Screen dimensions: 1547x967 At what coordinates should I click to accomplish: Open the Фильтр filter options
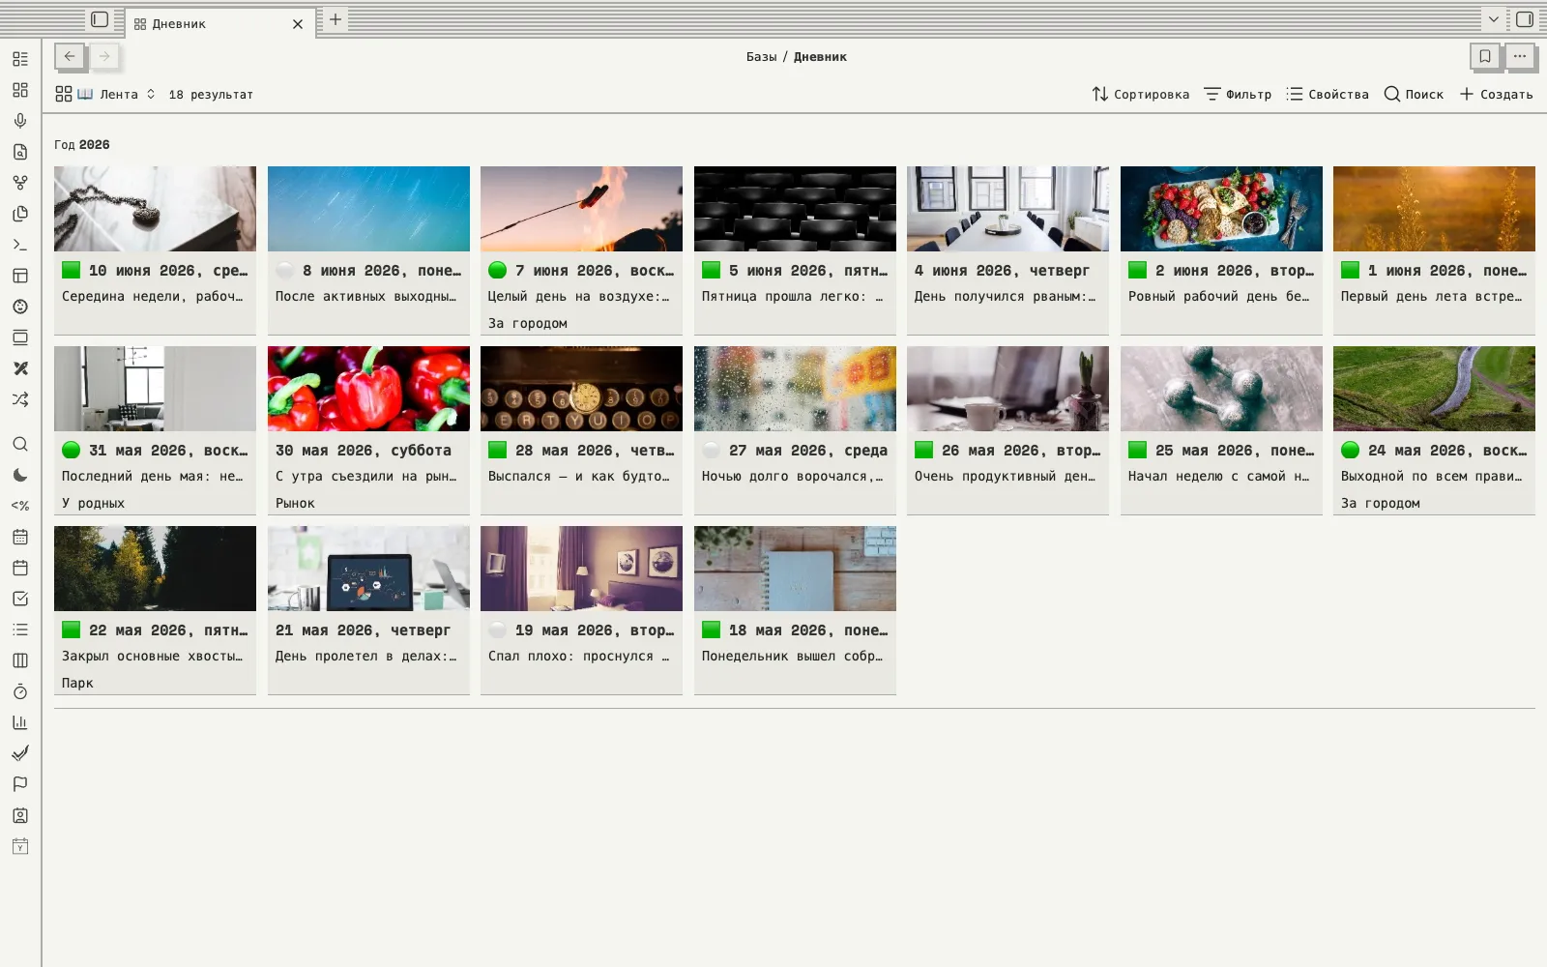click(x=1238, y=94)
